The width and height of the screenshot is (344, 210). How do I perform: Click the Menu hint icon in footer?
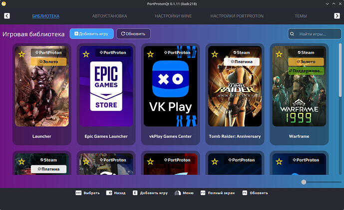tap(177, 192)
